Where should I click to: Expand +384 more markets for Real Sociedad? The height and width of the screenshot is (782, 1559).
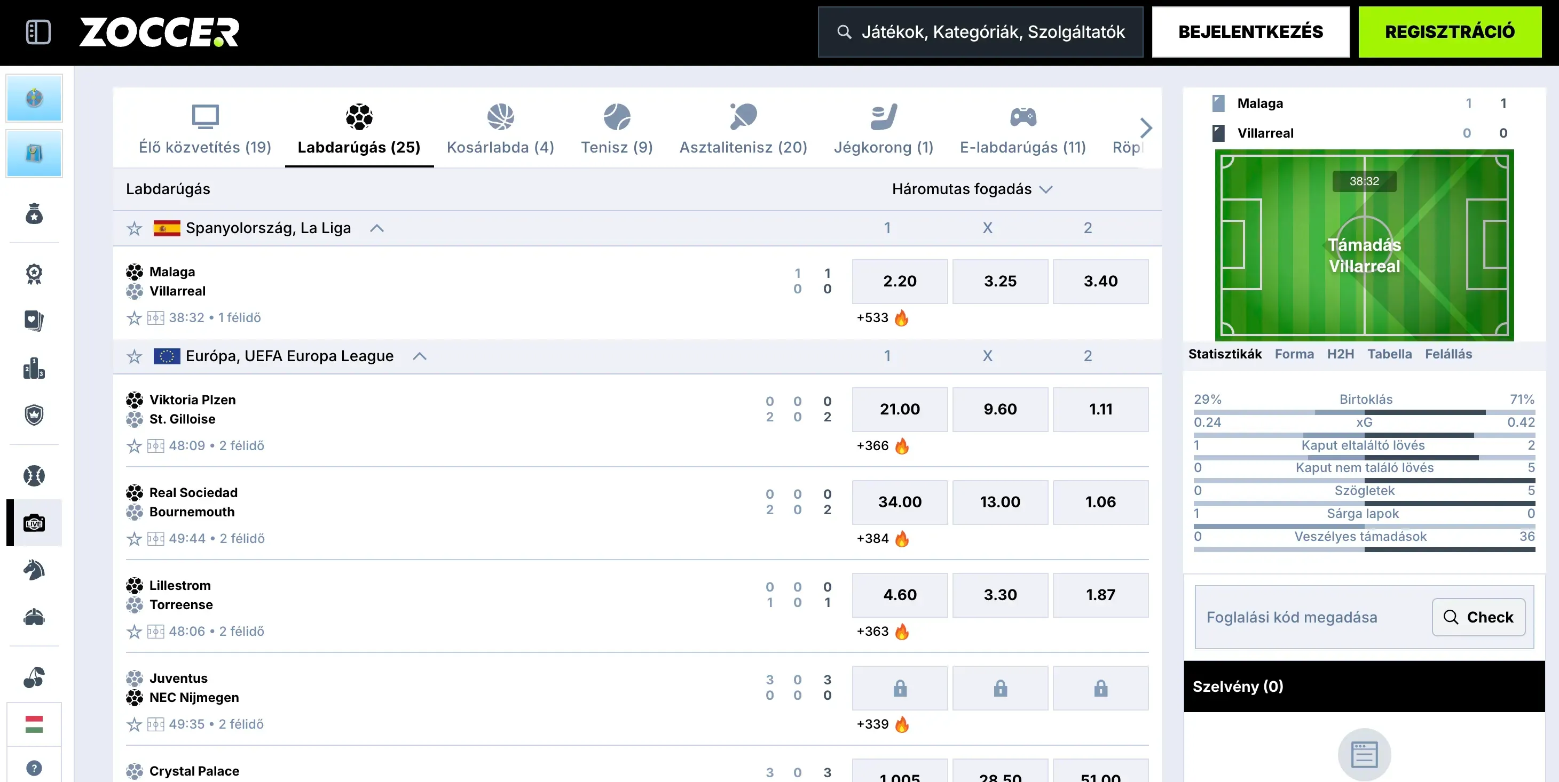tap(873, 538)
